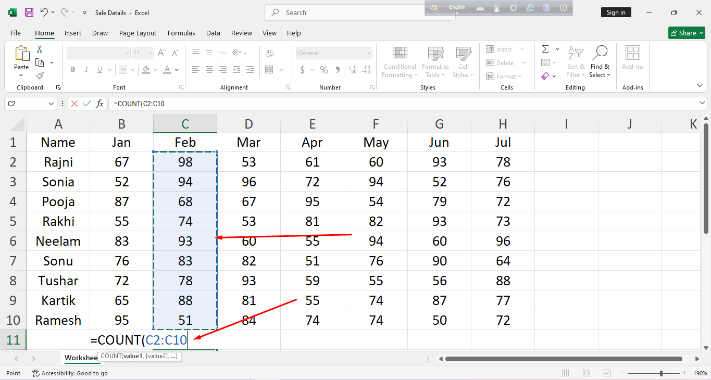Cancel the formula entry with the X
Viewport: 711px width, 380px height.
click(74, 104)
